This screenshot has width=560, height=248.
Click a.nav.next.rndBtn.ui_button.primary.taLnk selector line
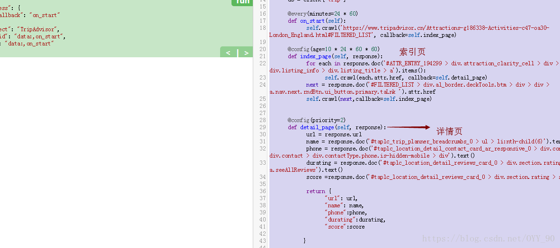352,92
